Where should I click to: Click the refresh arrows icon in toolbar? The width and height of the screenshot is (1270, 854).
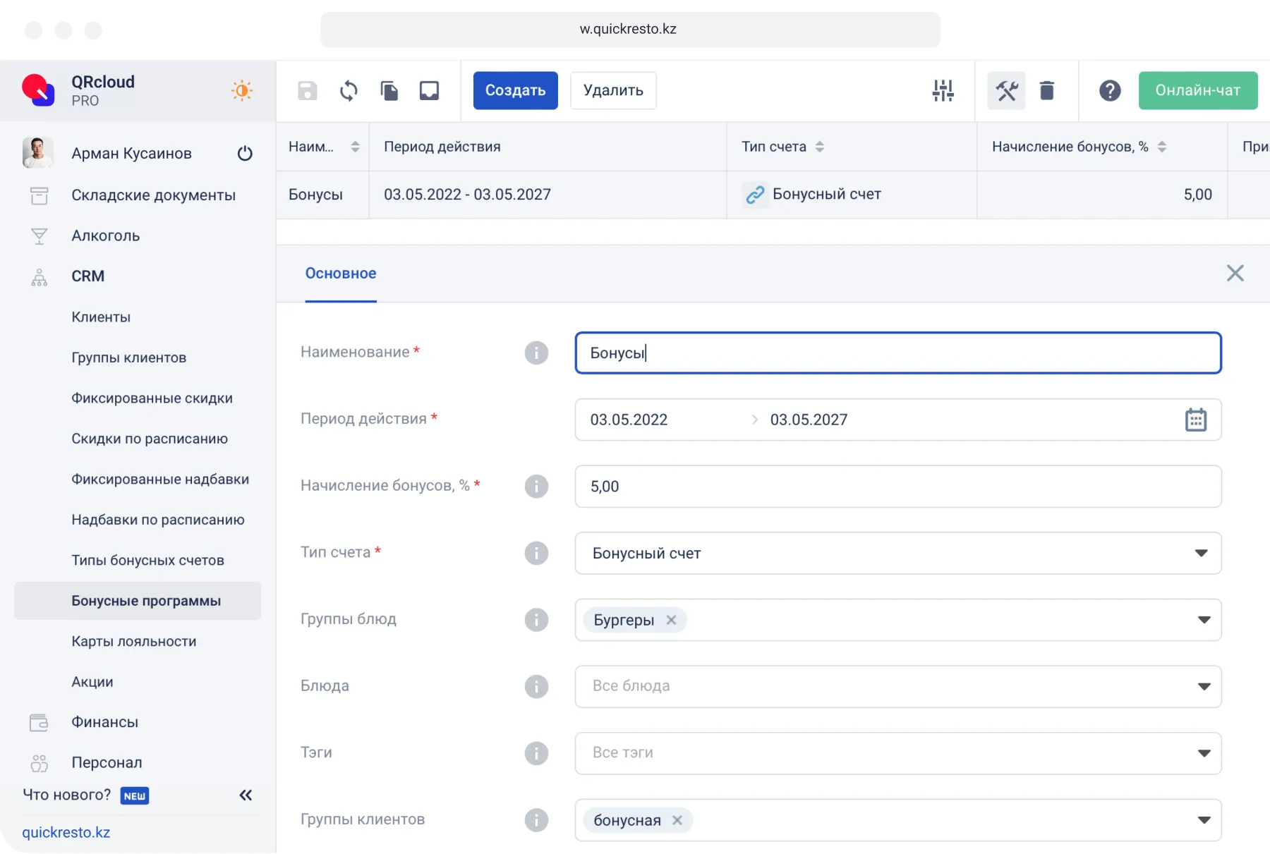tap(349, 90)
